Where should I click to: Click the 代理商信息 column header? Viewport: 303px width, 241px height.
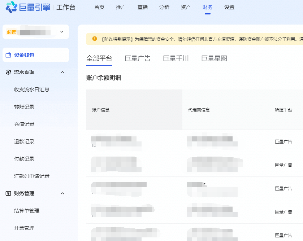(199, 110)
